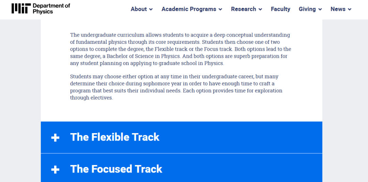Open the Research menu item

tap(243, 9)
